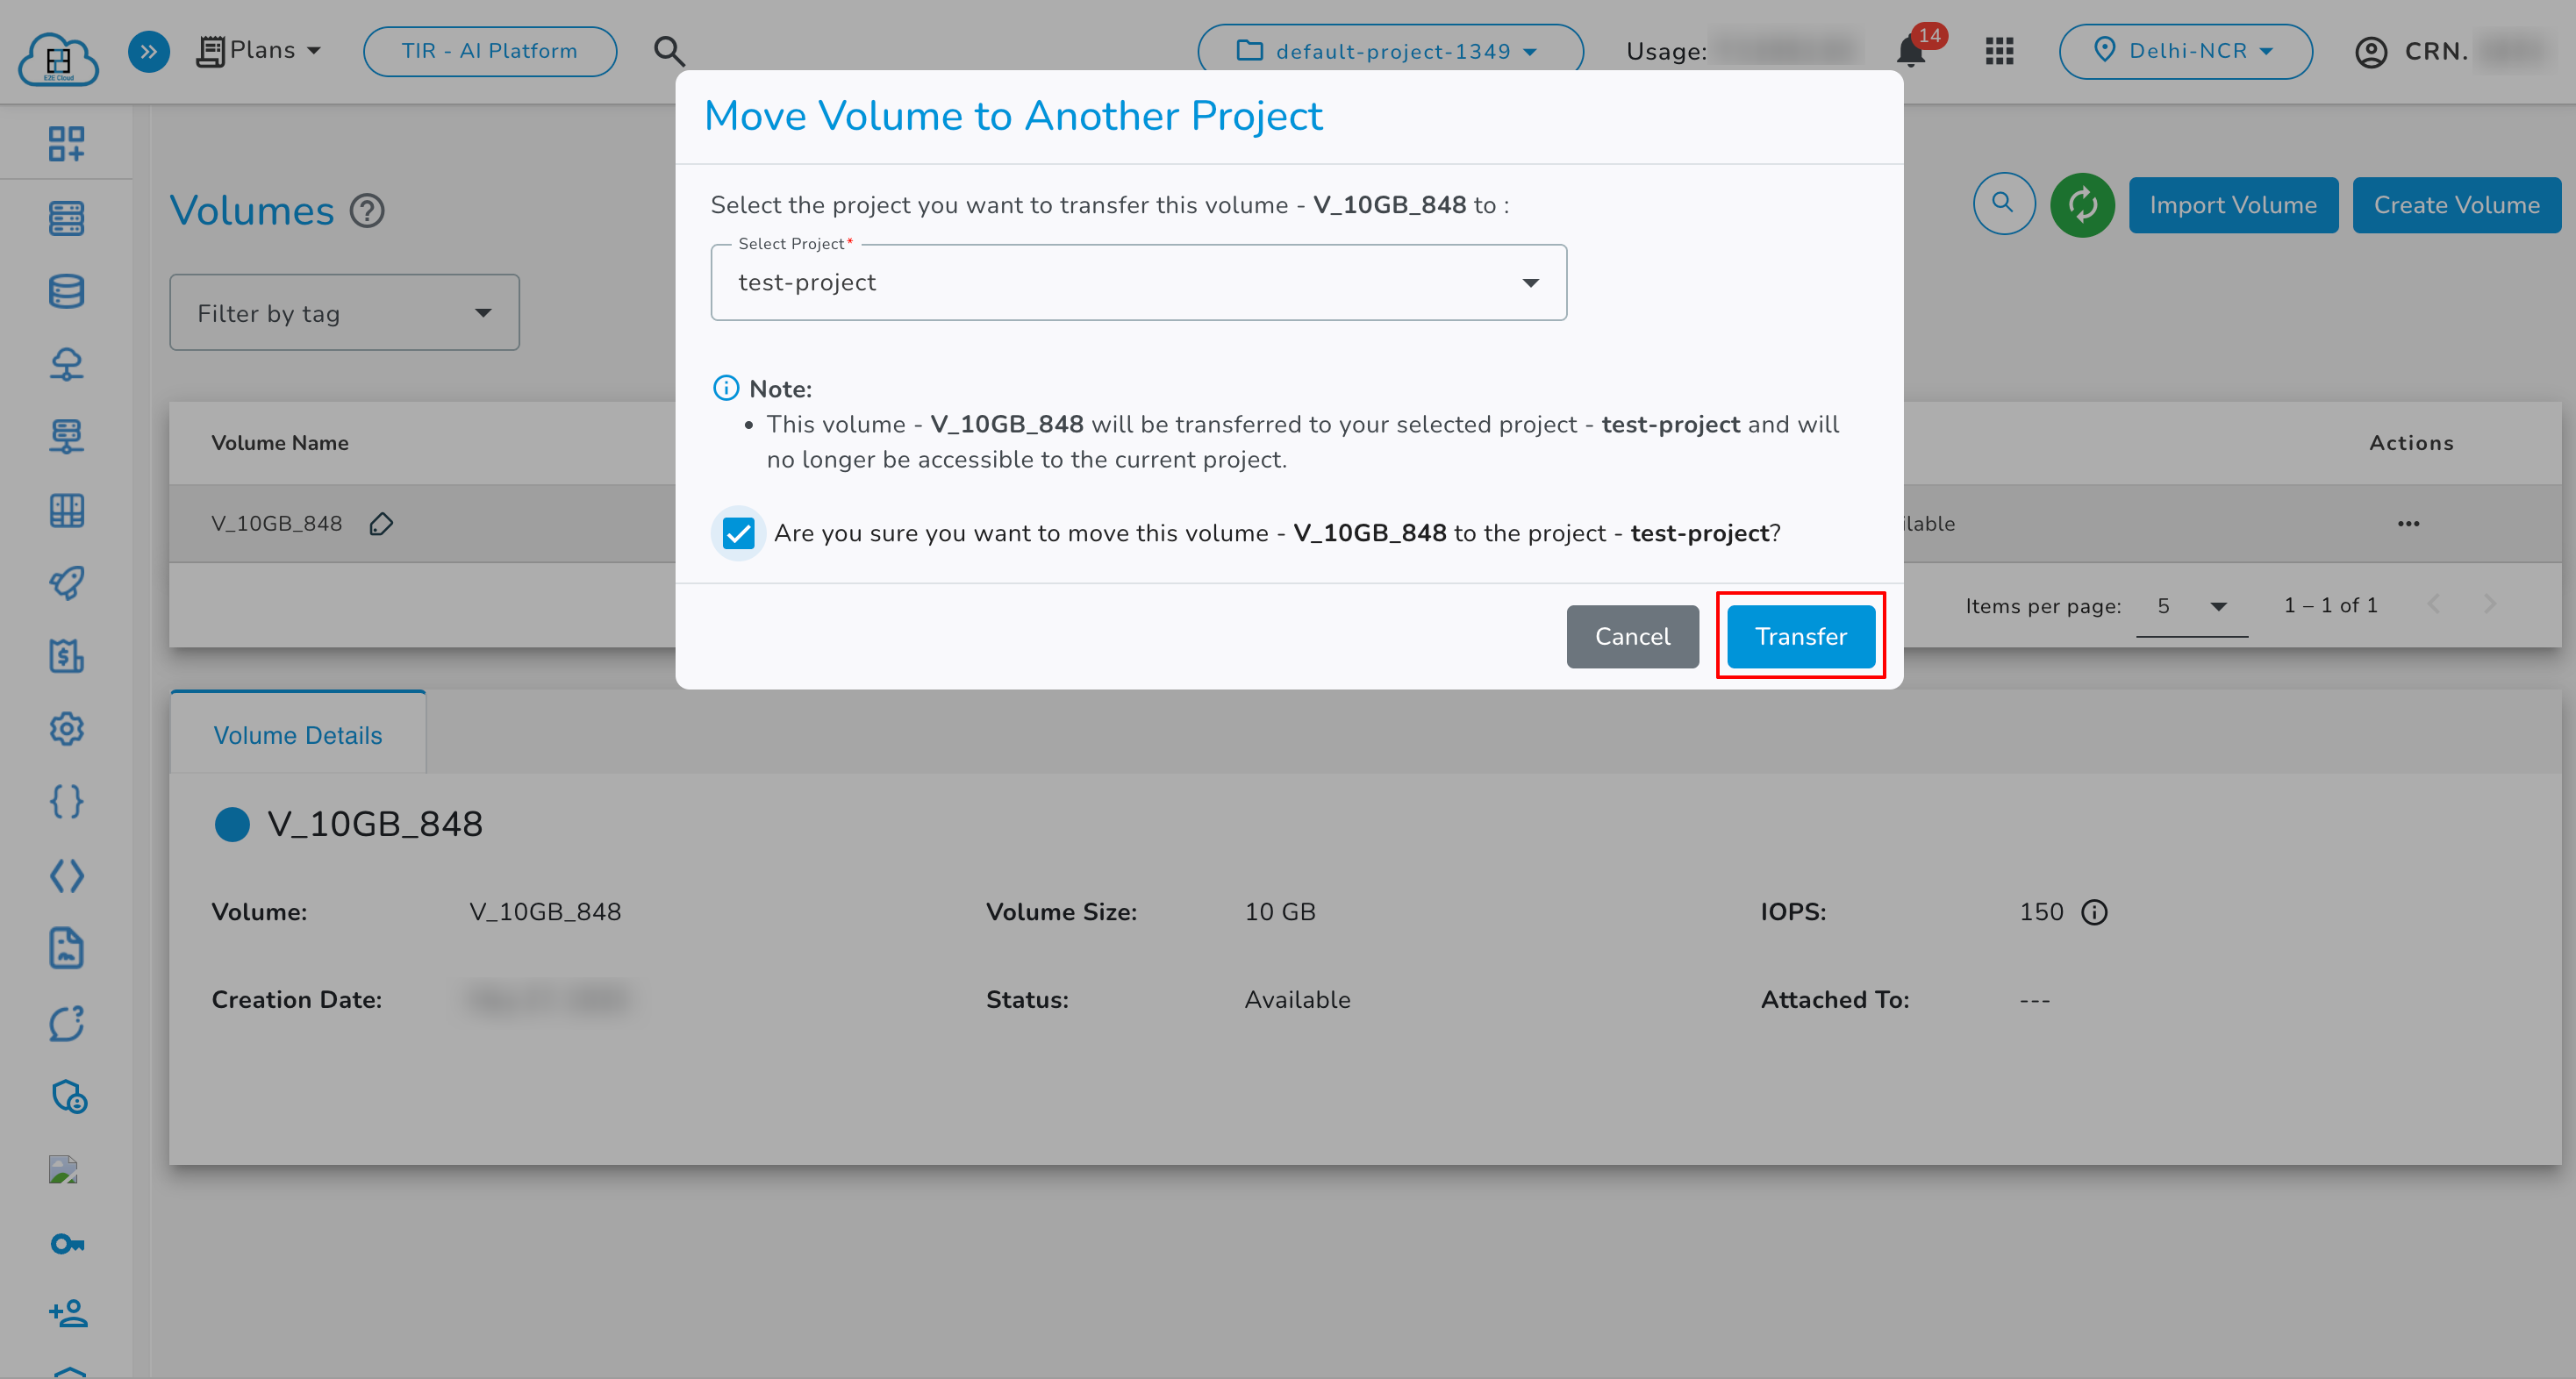This screenshot has height=1379, width=2576.
Task: Click the green refresh volumes icon
Action: [2083, 204]
